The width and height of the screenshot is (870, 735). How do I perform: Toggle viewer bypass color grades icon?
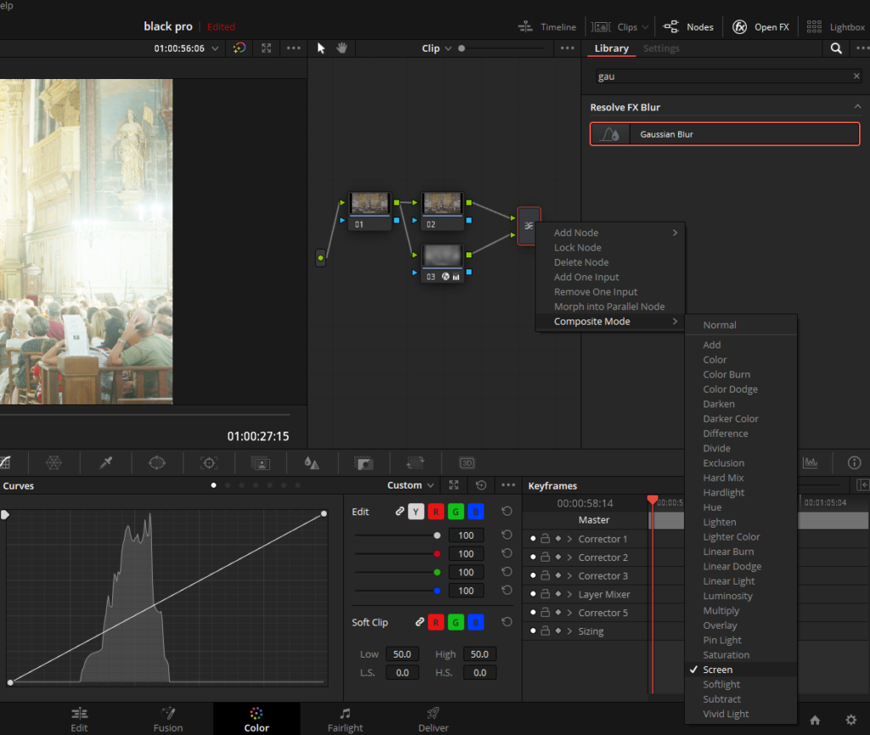coord(239,48)
